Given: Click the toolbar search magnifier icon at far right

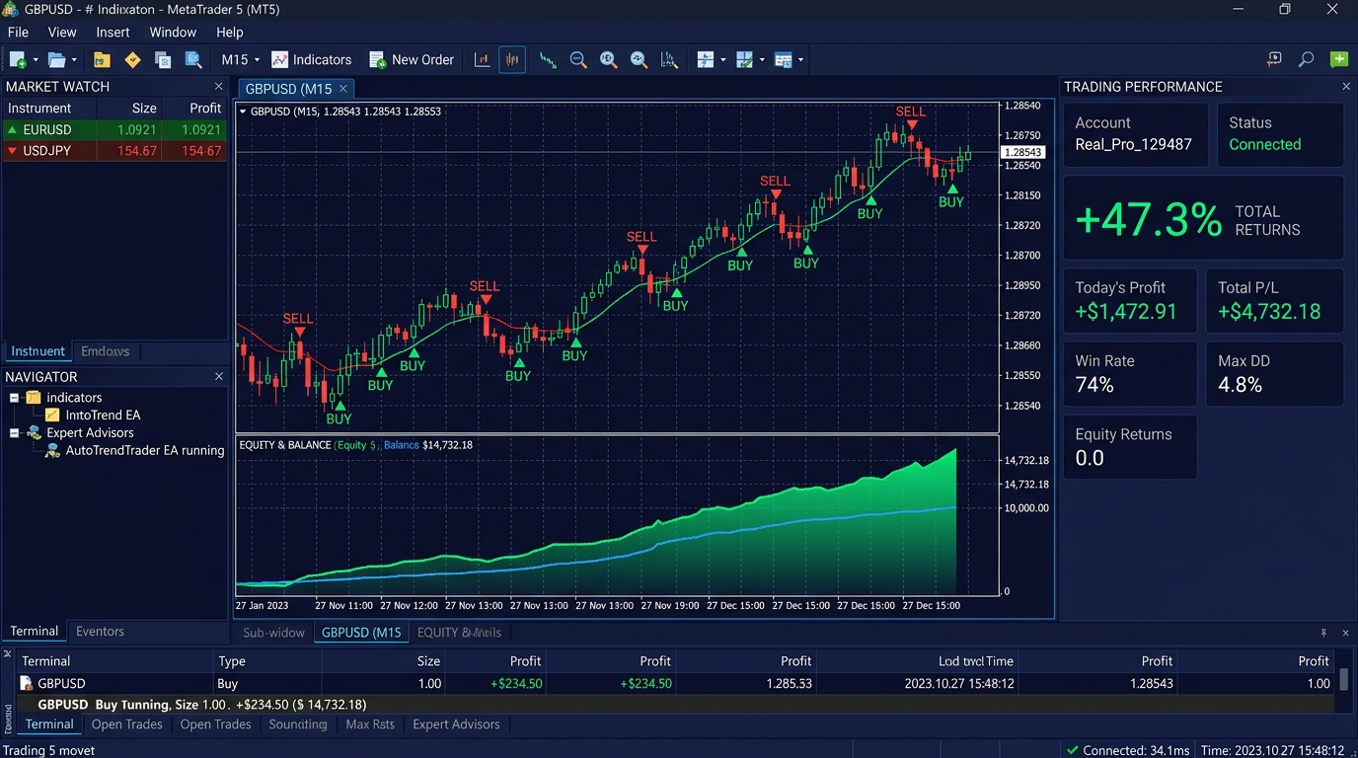Looking at the screenshot, I should pyautogui.click(x=1306, y=59).
